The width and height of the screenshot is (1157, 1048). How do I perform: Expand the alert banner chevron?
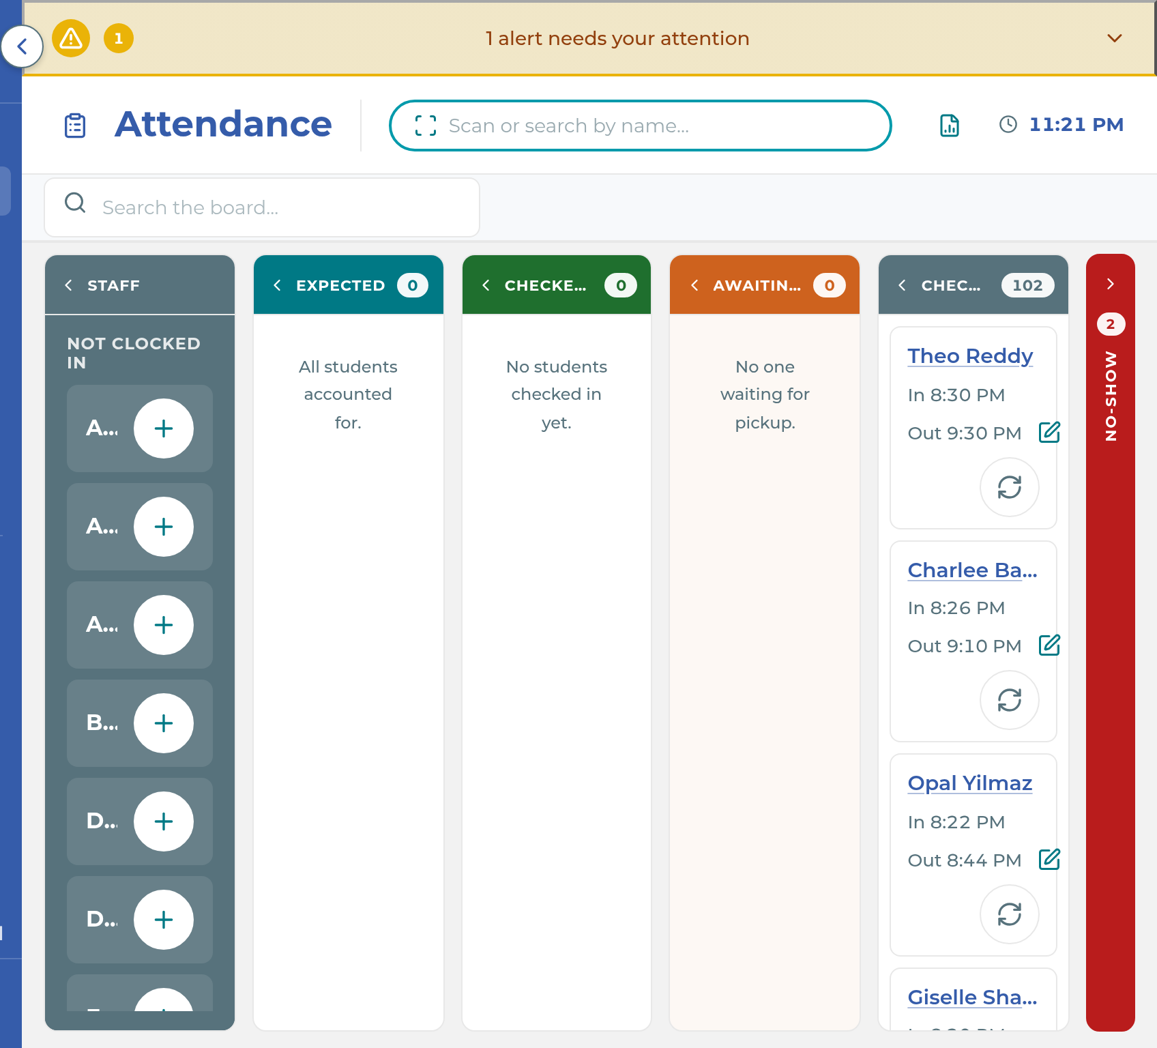(x=1115, y=38)
